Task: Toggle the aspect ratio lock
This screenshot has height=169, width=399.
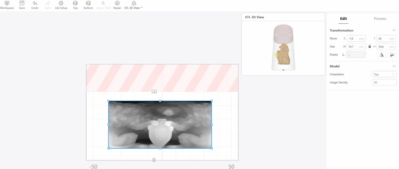Action: coord(370,47)
